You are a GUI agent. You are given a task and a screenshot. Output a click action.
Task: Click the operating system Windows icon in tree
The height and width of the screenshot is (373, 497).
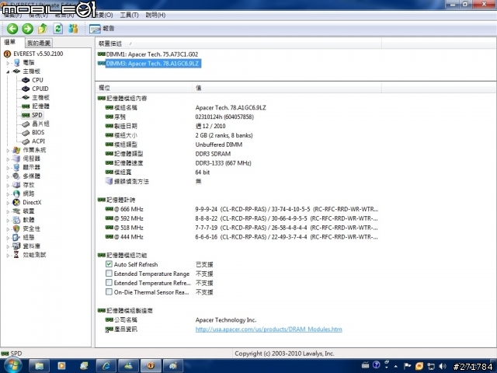coord(16,150)
